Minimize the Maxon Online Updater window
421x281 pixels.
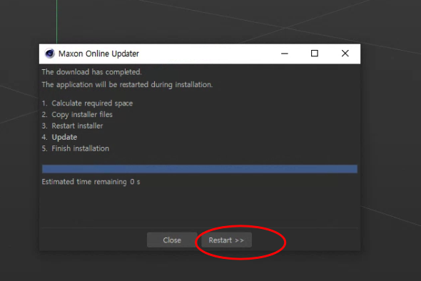285,53
